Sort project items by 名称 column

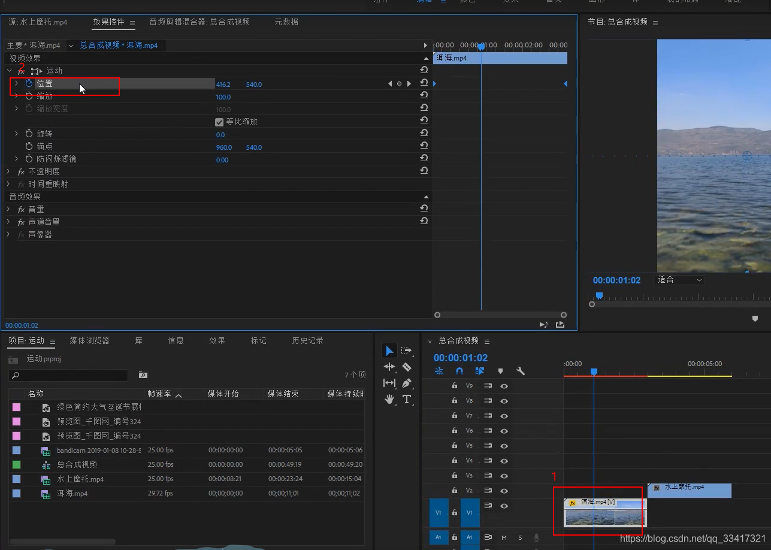(x=36, y=394)
